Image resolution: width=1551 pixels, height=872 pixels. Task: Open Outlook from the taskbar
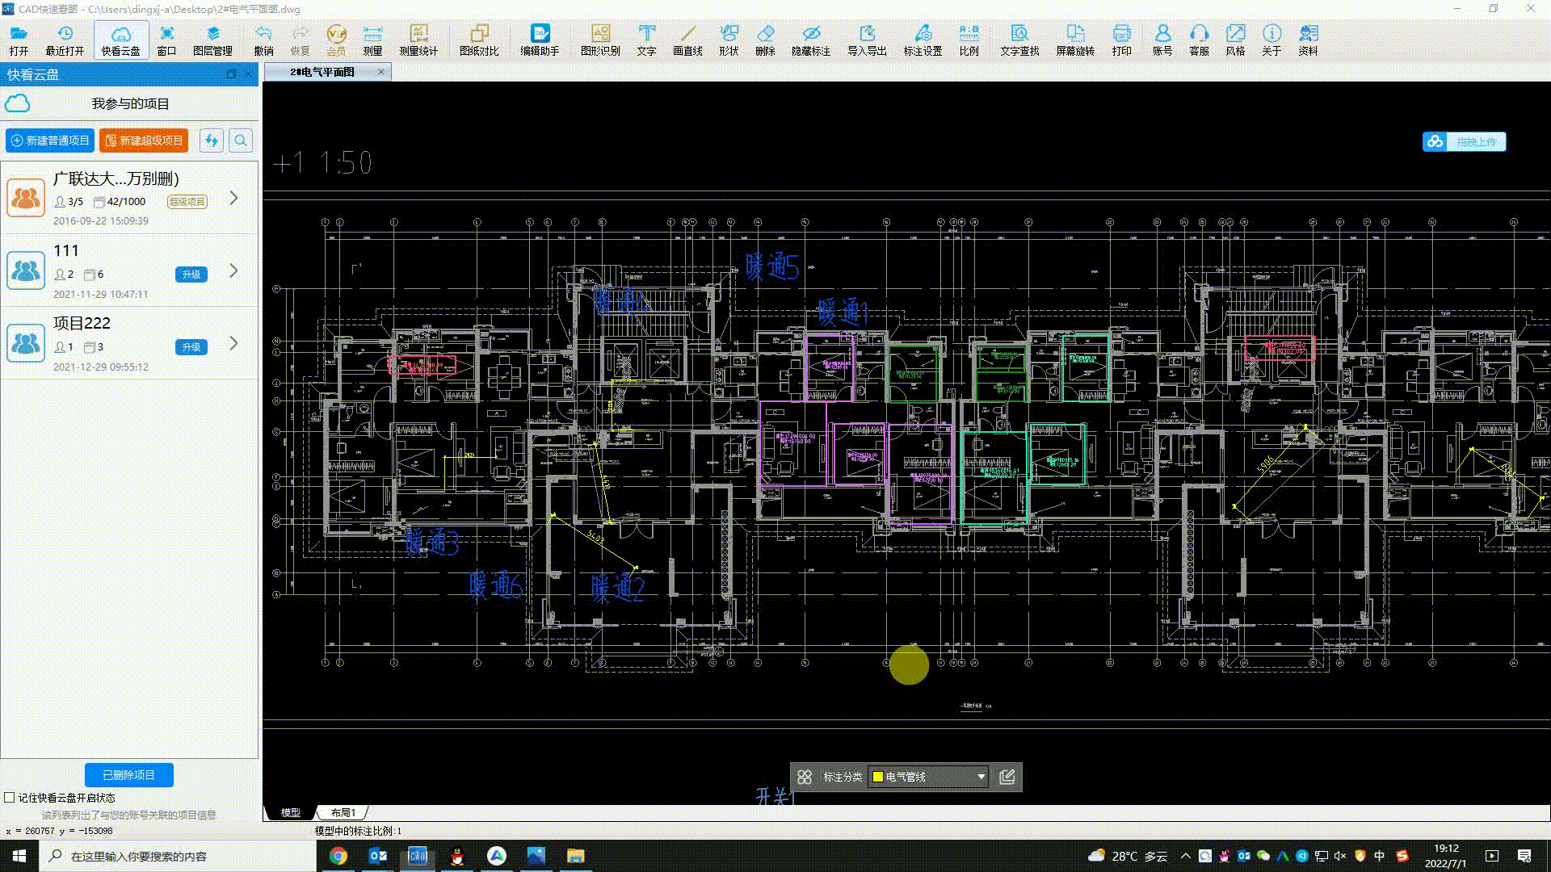tap(378, 856)
